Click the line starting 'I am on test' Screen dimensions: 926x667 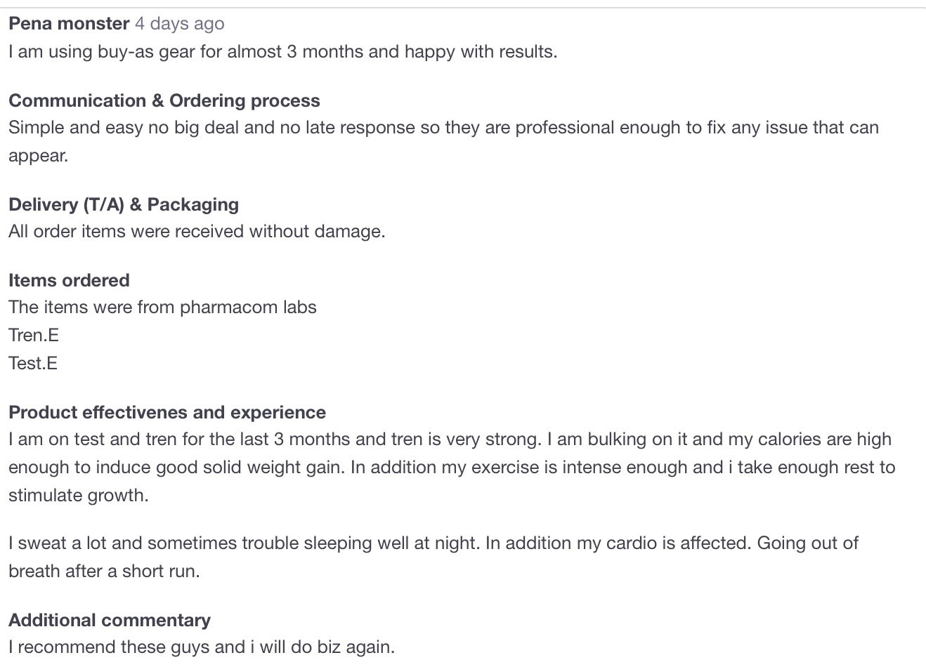[450, 440]
